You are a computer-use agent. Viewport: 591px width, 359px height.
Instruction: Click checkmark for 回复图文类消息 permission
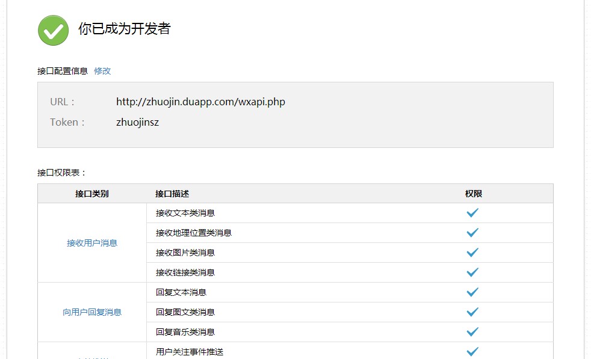(472, 311)
